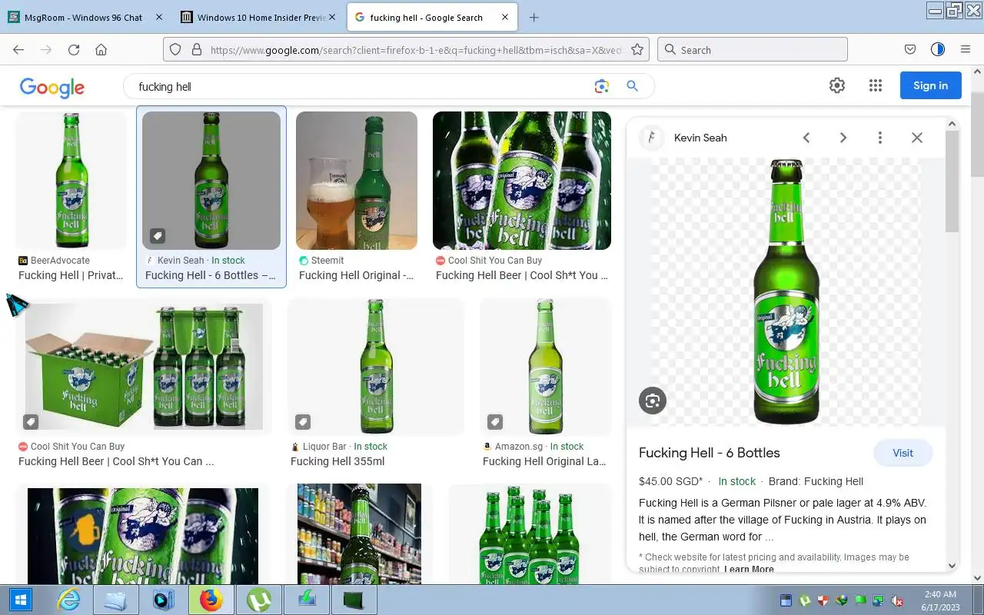The height and width of the screenshot is (615, 984).
Task: Click the Firefox taskbar button
Action: pos(211,600)
